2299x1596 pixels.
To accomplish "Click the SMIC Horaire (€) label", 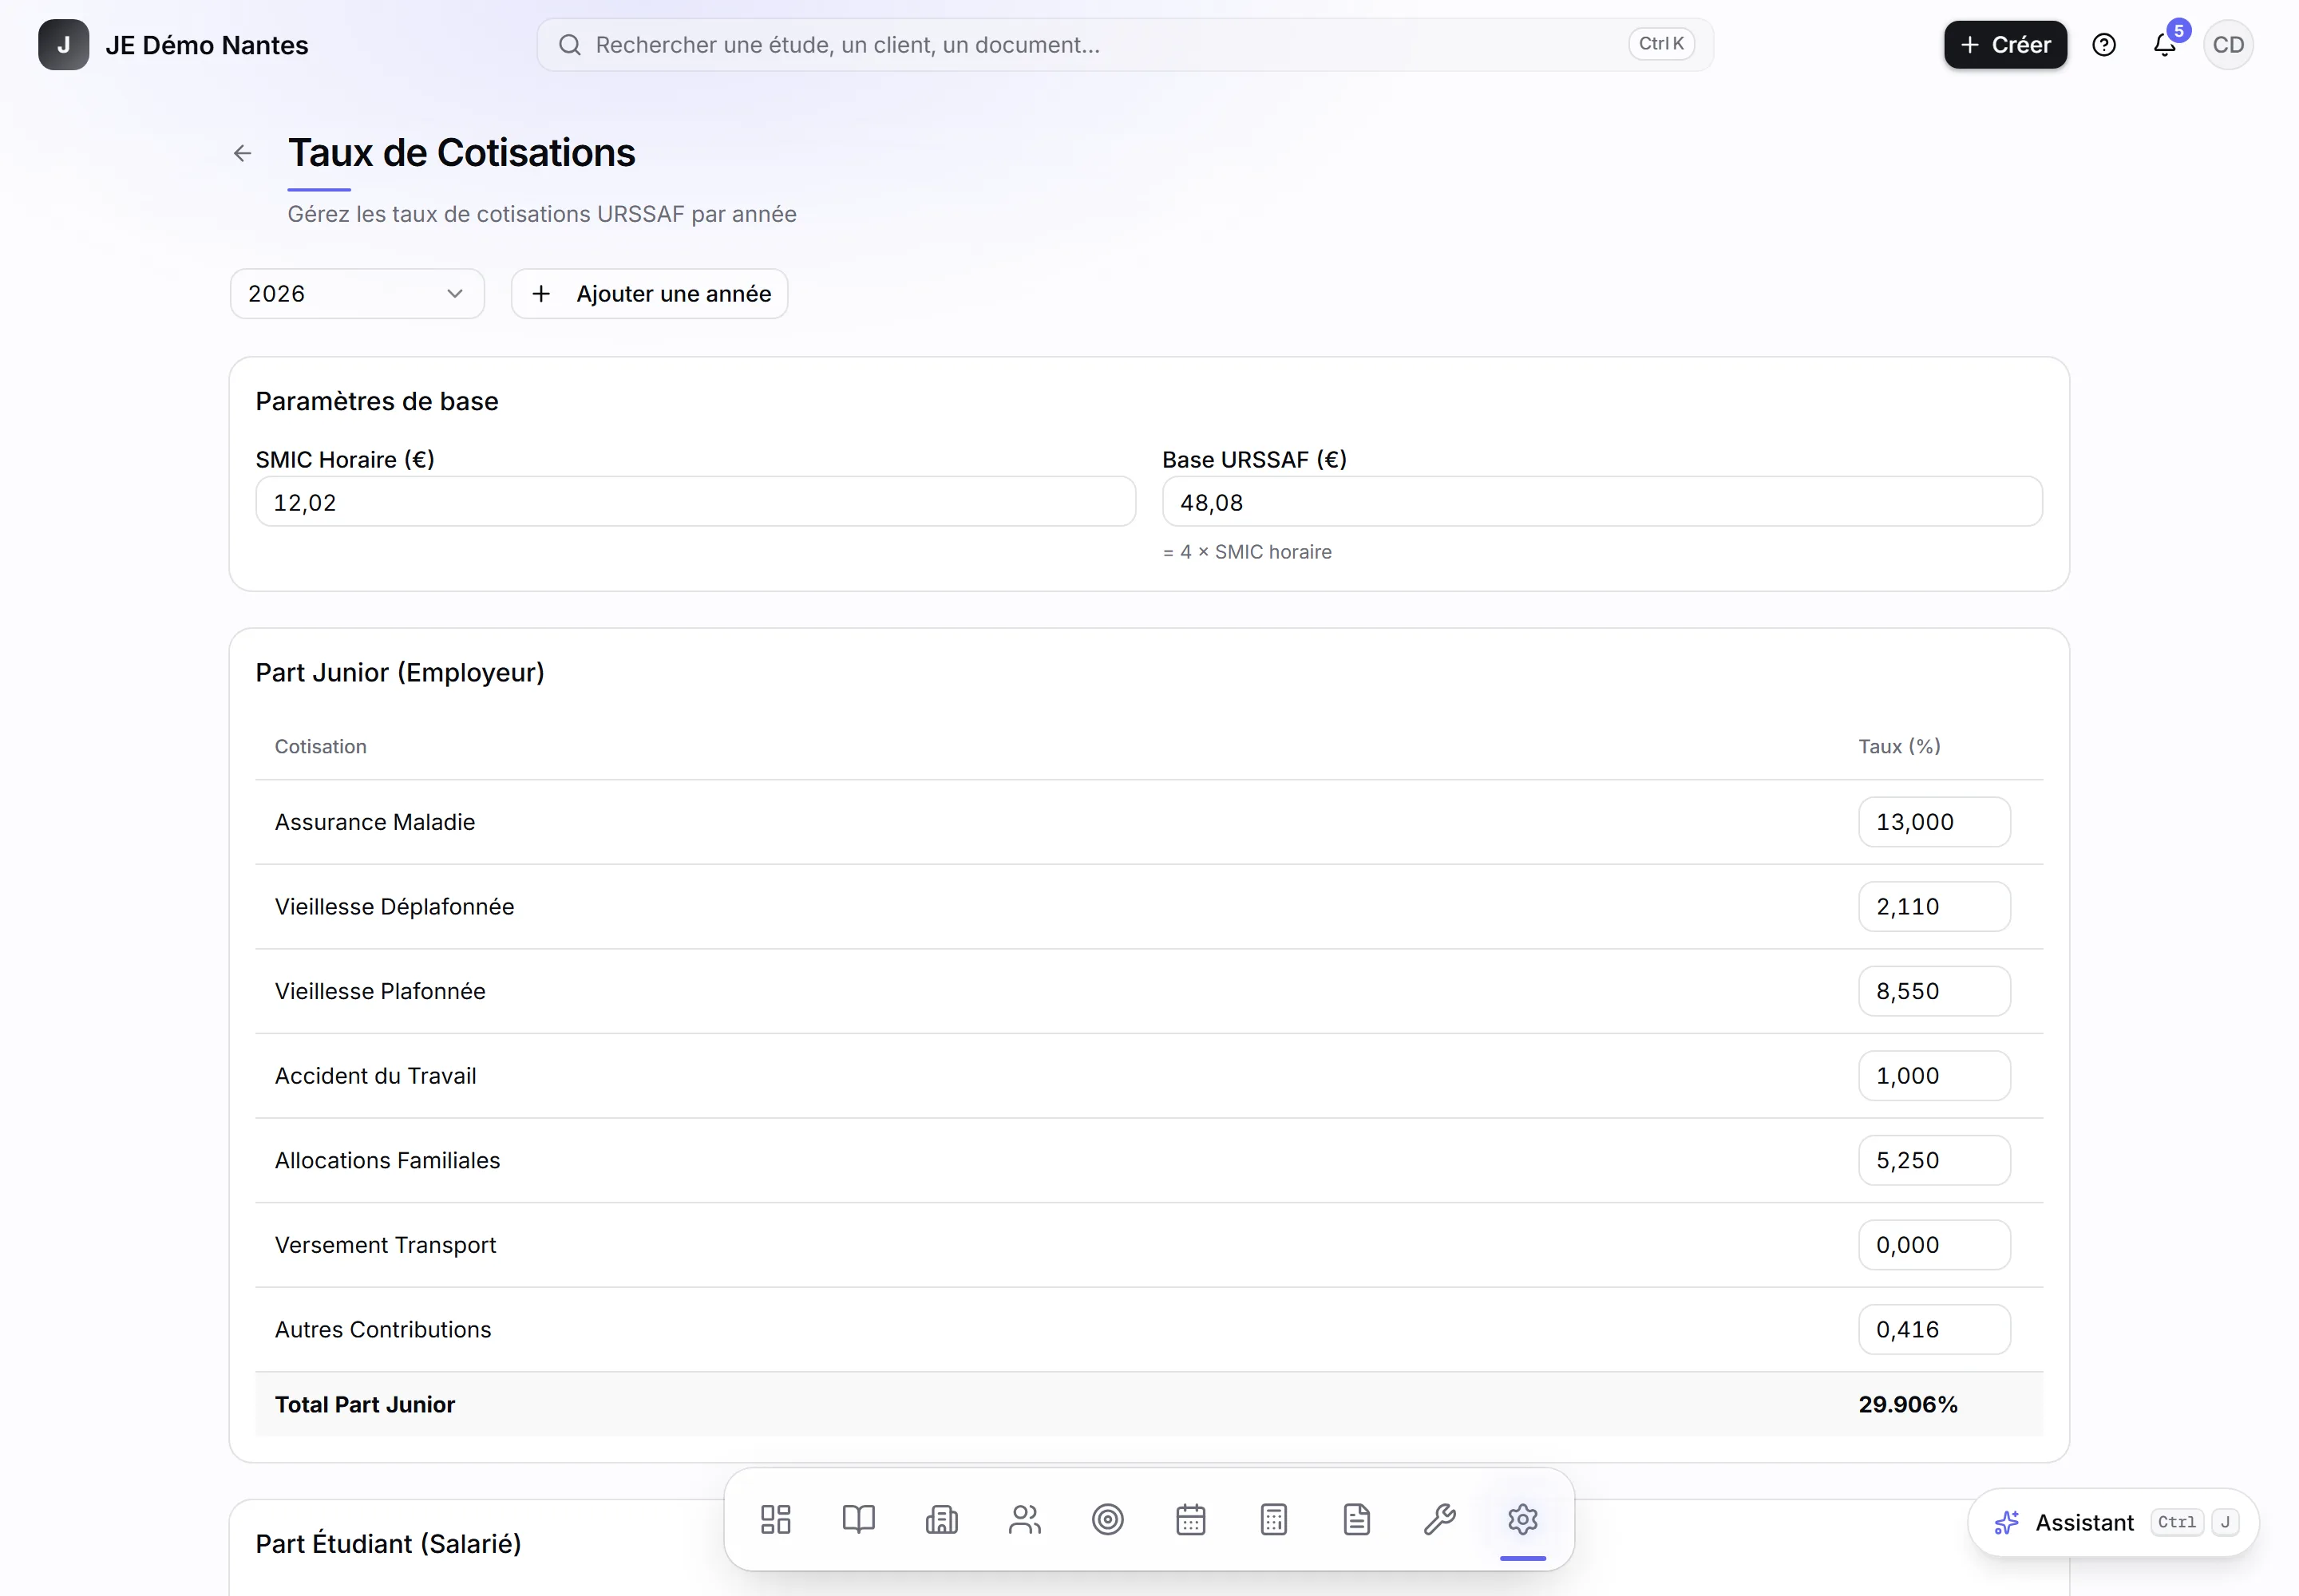I will 345,460.
